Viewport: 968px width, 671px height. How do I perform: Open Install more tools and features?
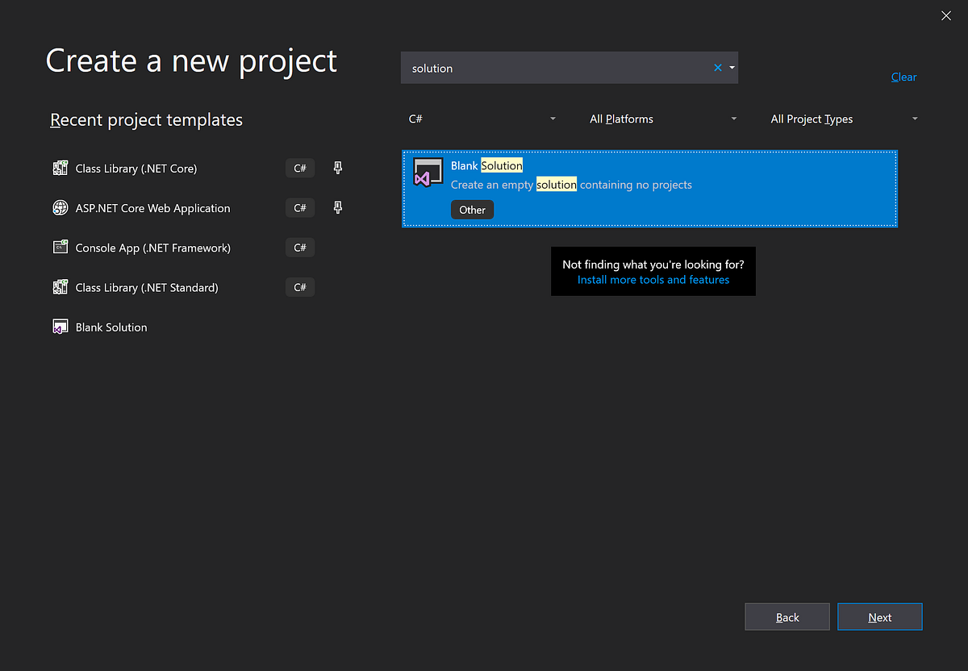tap(653, 279)
